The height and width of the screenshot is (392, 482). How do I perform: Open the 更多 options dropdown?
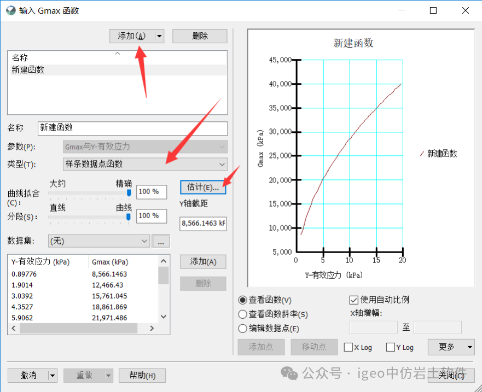click(x=451, y=347)
